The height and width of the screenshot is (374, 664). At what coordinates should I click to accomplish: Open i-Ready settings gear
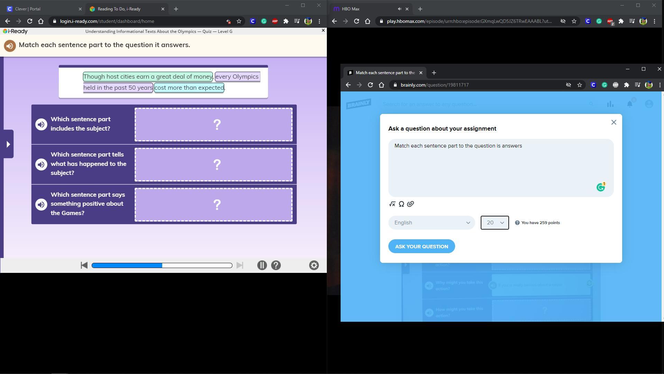[314, 265]
